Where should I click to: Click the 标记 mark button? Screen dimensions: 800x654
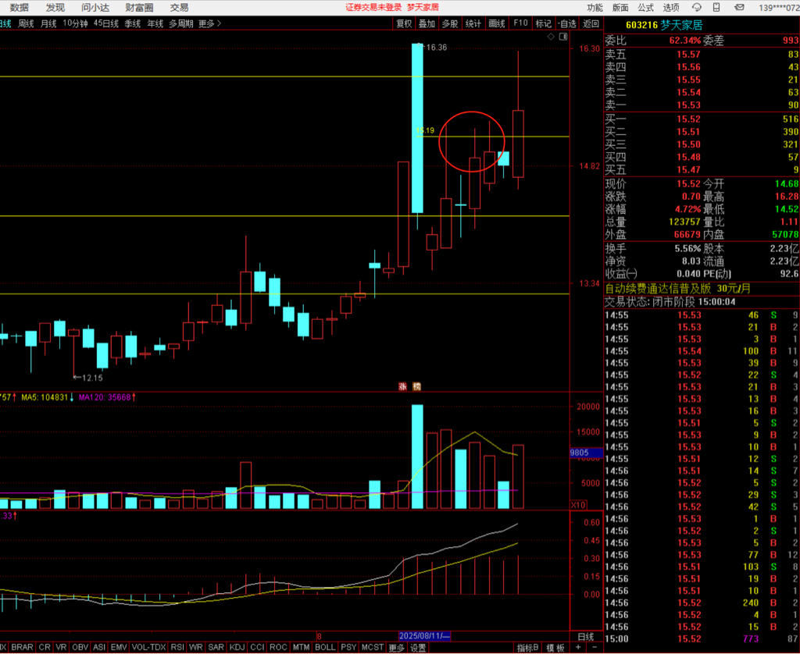pyautogui.click(x=544, y=23)
